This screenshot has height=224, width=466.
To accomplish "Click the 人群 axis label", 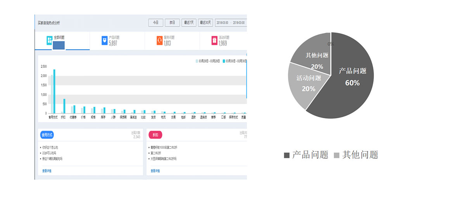I will pyautogui.click(x=113, y=117).
